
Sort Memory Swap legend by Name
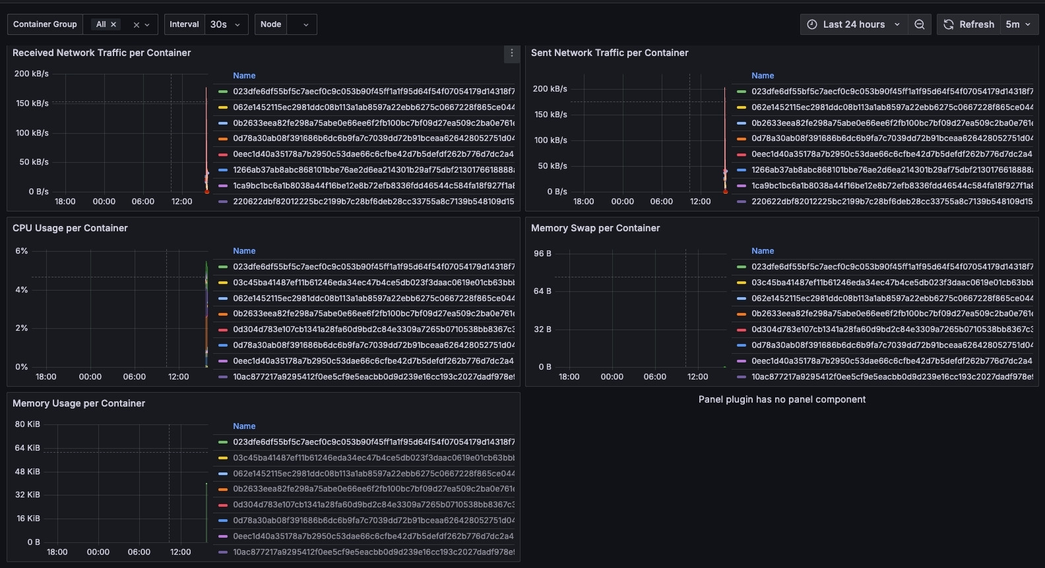point(763,251)
